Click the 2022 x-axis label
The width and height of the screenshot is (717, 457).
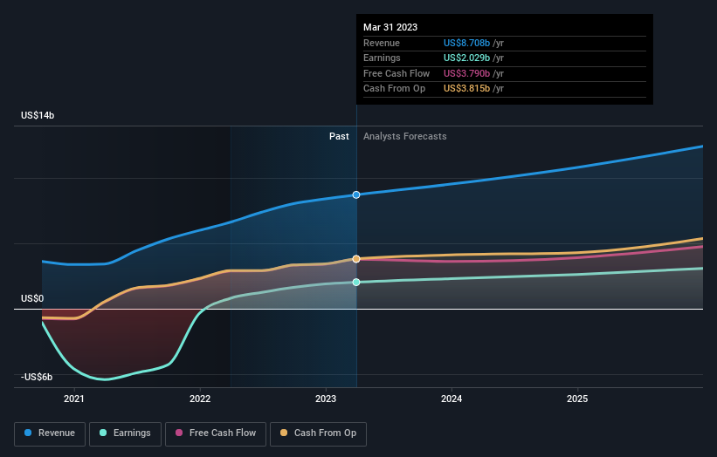tap(200, 399)
